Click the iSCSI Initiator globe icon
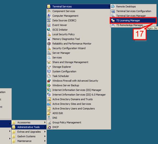Image resolution: width=158 pixels, height=144 pixels. [x=49, y=30]
